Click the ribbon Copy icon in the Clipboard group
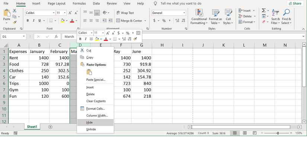This screenshot has height=153, width=307. [x=15, y=17]
